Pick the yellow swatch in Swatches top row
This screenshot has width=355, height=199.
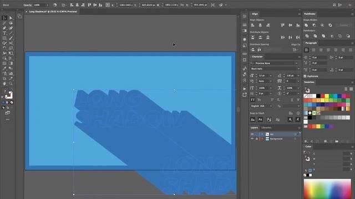[327, 96]
